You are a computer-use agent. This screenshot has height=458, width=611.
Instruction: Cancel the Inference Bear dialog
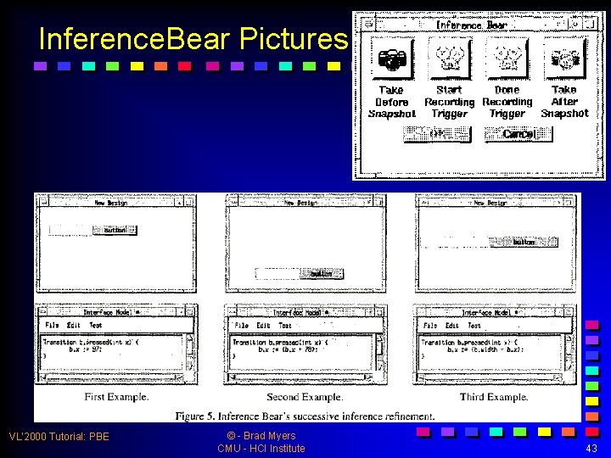pyautogui.click(x=519, y=134)
